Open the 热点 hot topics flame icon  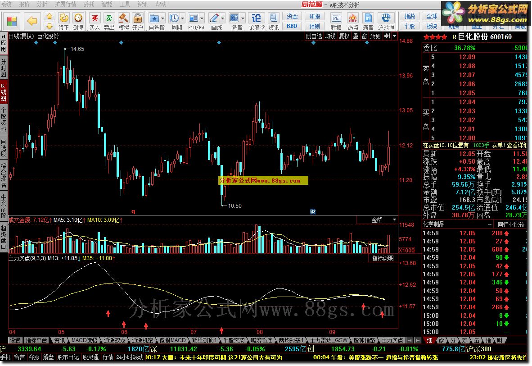click(352, 21)
